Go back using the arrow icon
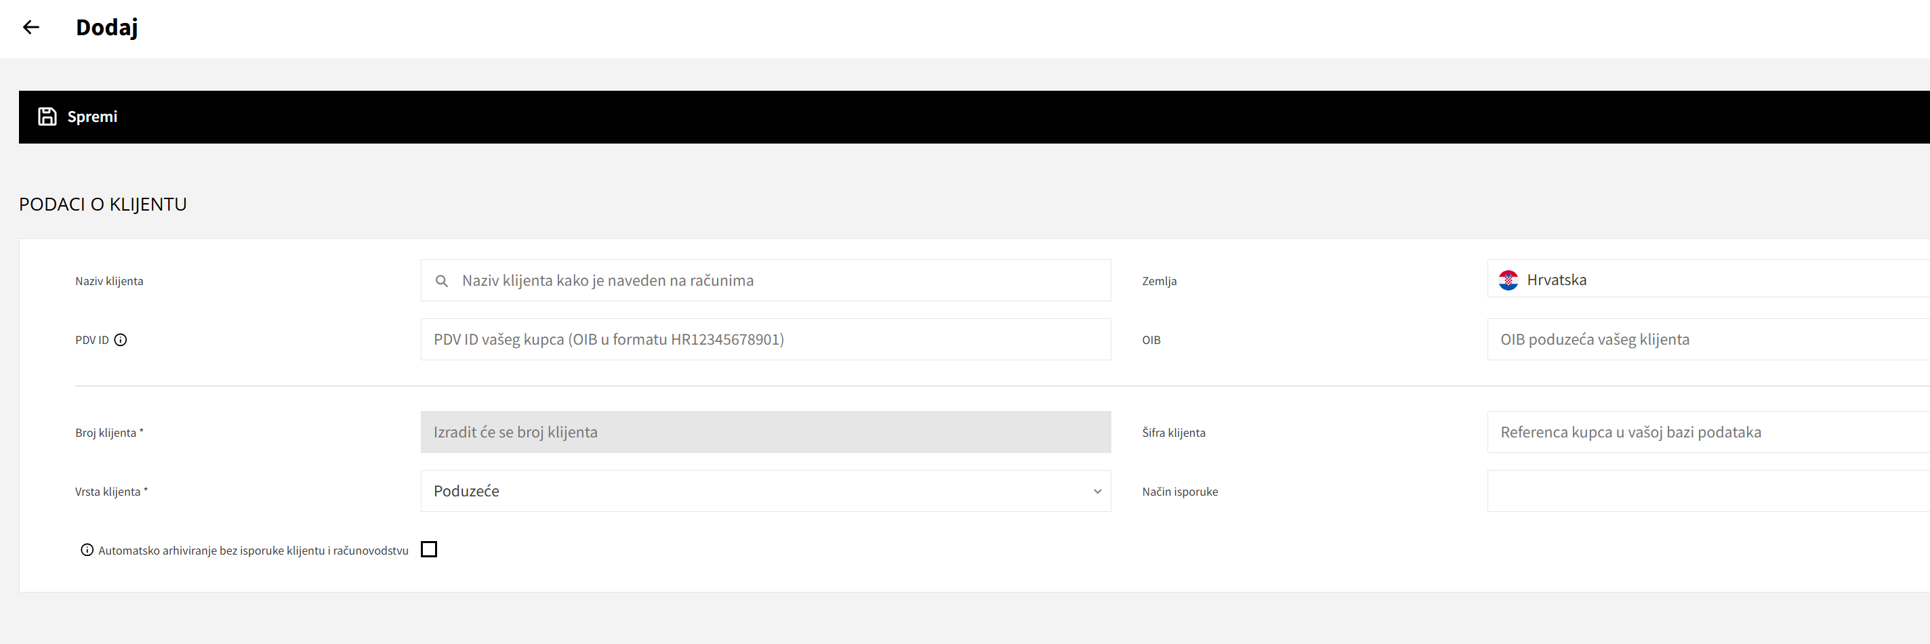Viewport: 1930px width, 644px height. (30, 28)
